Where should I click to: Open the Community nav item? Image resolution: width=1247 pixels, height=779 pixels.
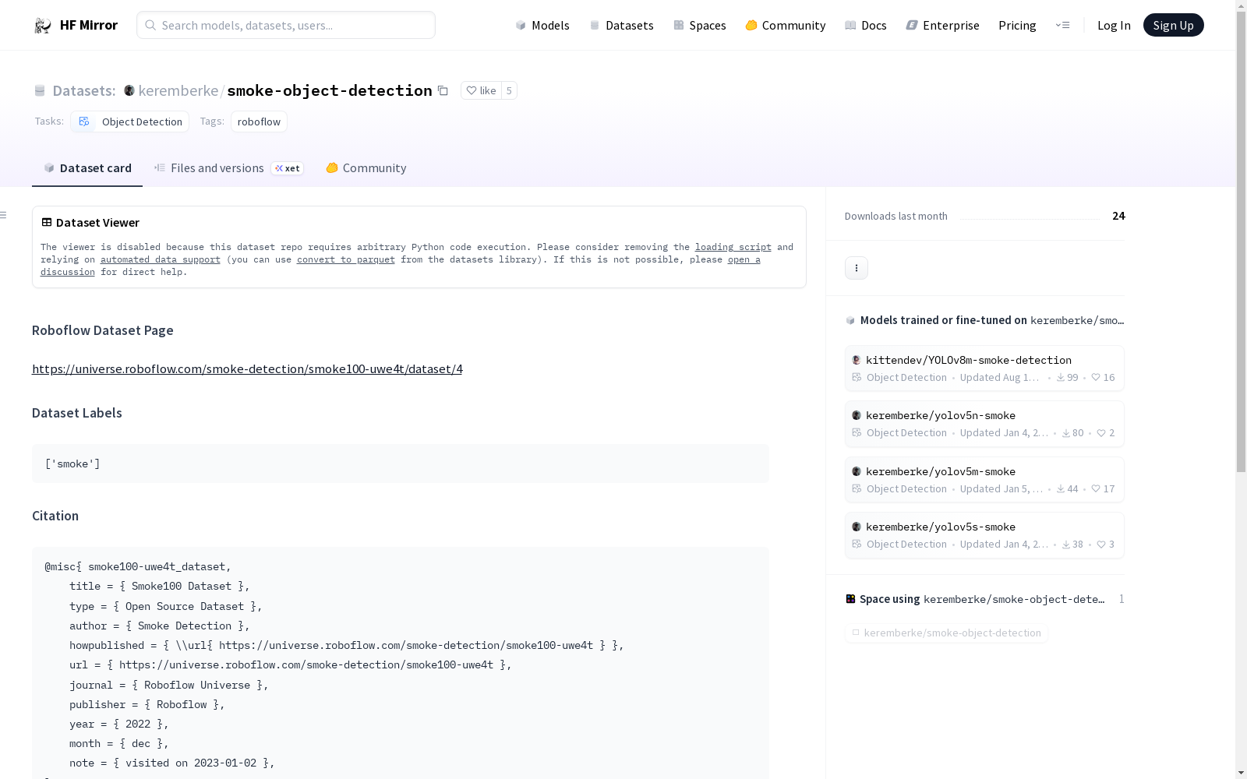point(786,25)
